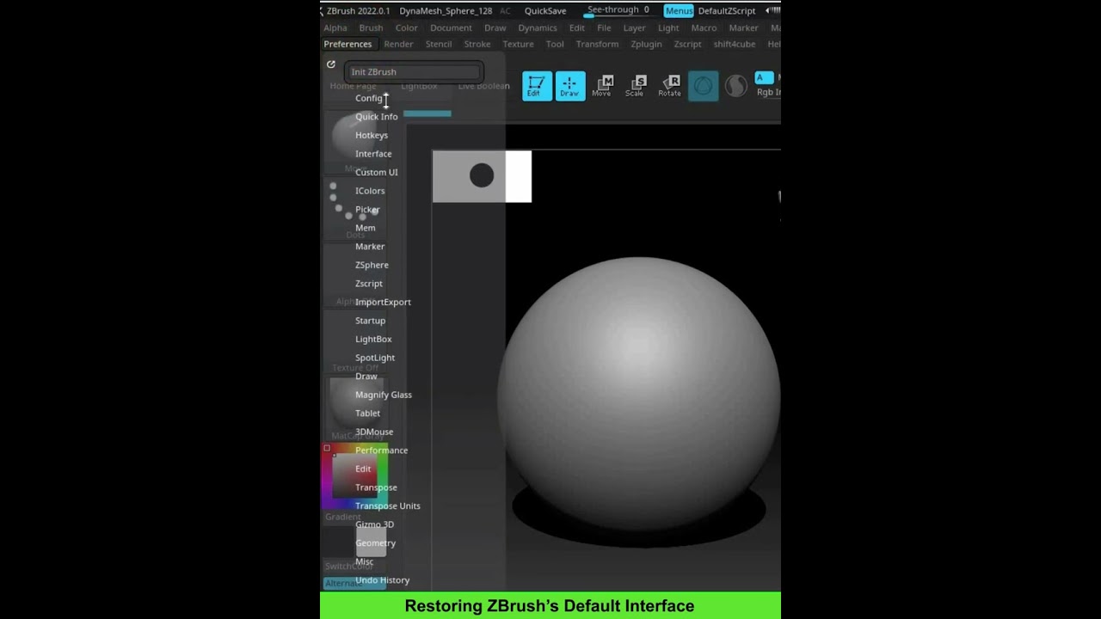Expand the 3DMouse section
The width and height of the screenshot is (1101, 619).
point(374,432)
